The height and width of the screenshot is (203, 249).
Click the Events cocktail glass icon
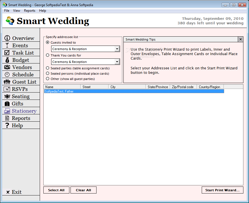[x=7, y=45]
